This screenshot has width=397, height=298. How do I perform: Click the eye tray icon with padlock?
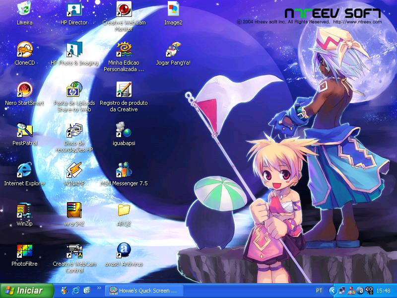tap(369, 291)
